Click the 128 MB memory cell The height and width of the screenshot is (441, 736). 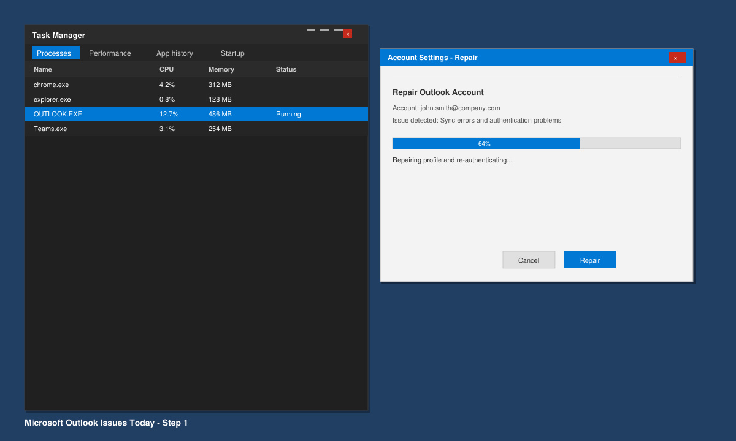click(x=220, y=99)
